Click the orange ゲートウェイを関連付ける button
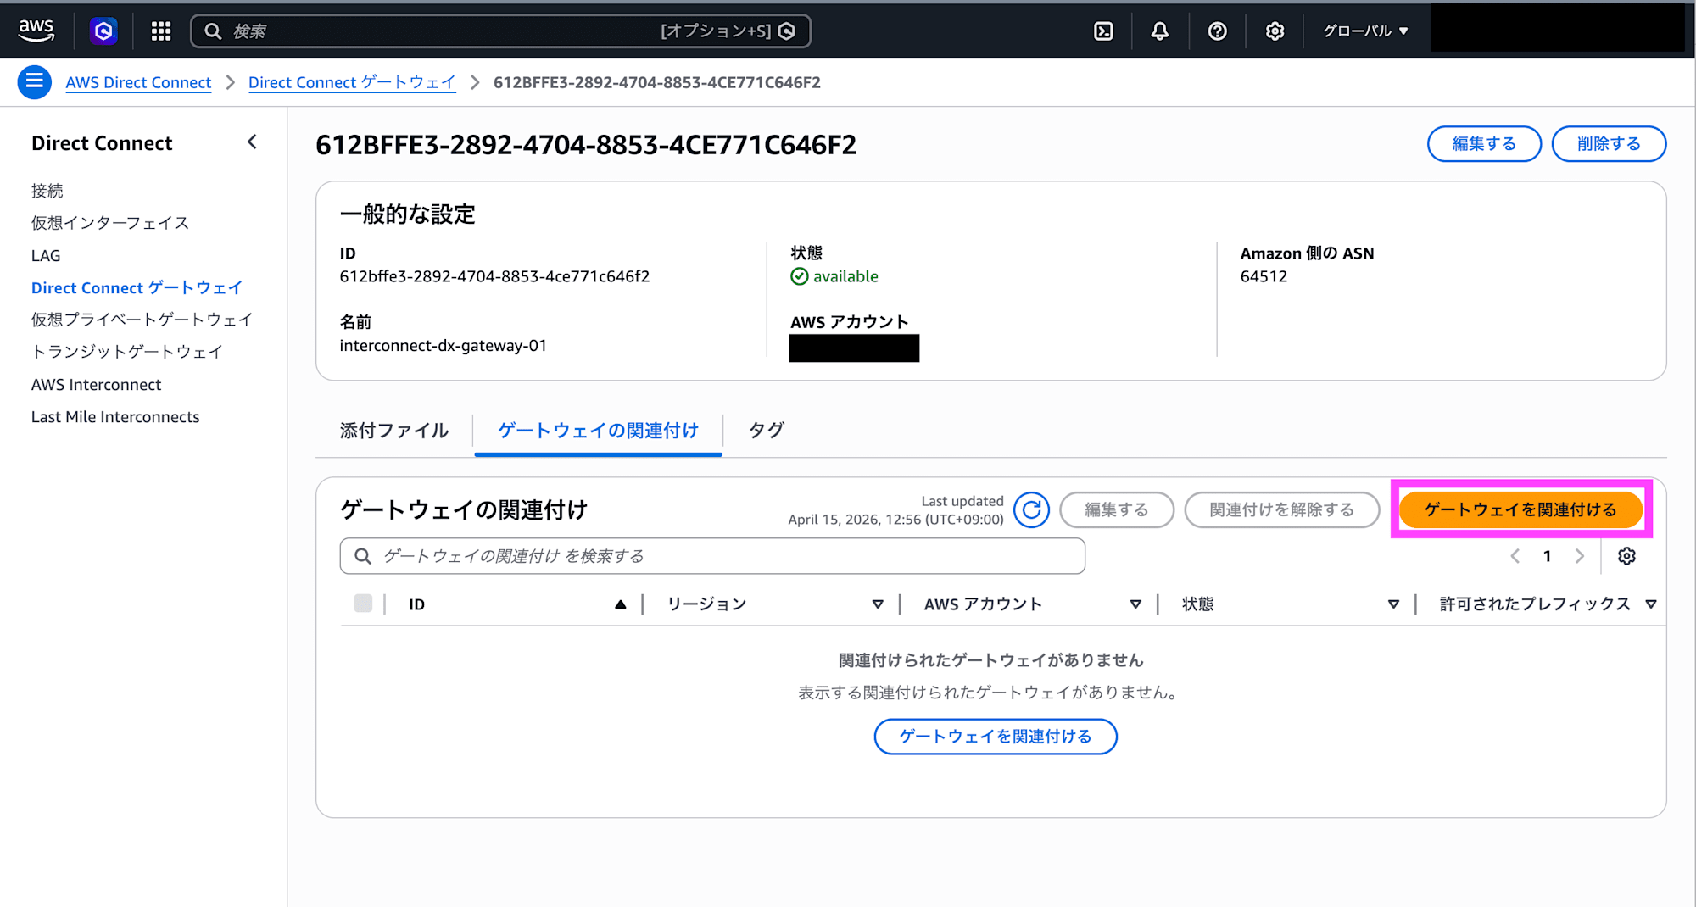Image resolution: width=1696 pixels, height=907 pixels. pyautogui.click(x=1520, y=509)
